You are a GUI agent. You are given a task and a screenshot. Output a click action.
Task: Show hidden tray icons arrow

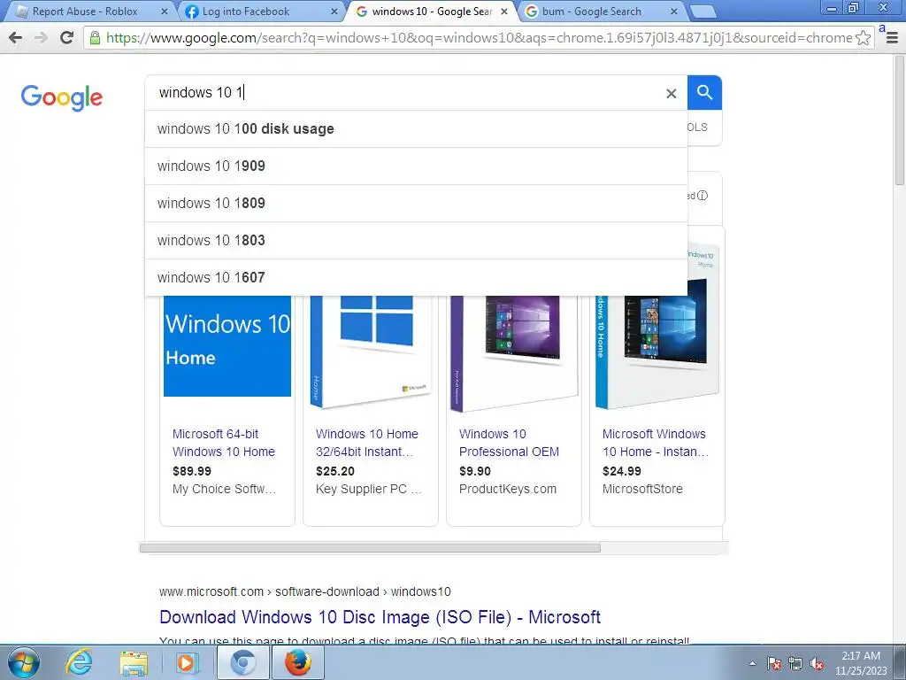[x=752, y=663]
